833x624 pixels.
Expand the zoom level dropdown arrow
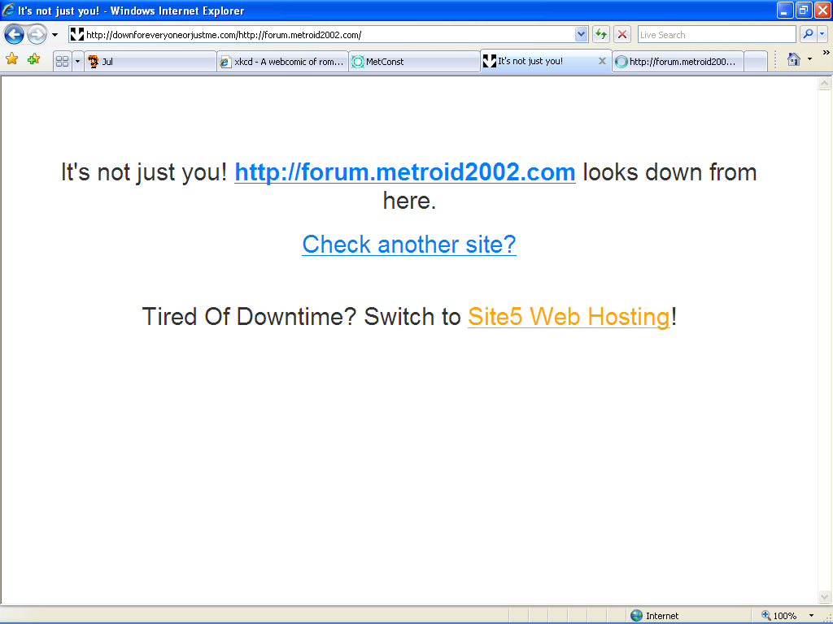[x=811, y=616]
